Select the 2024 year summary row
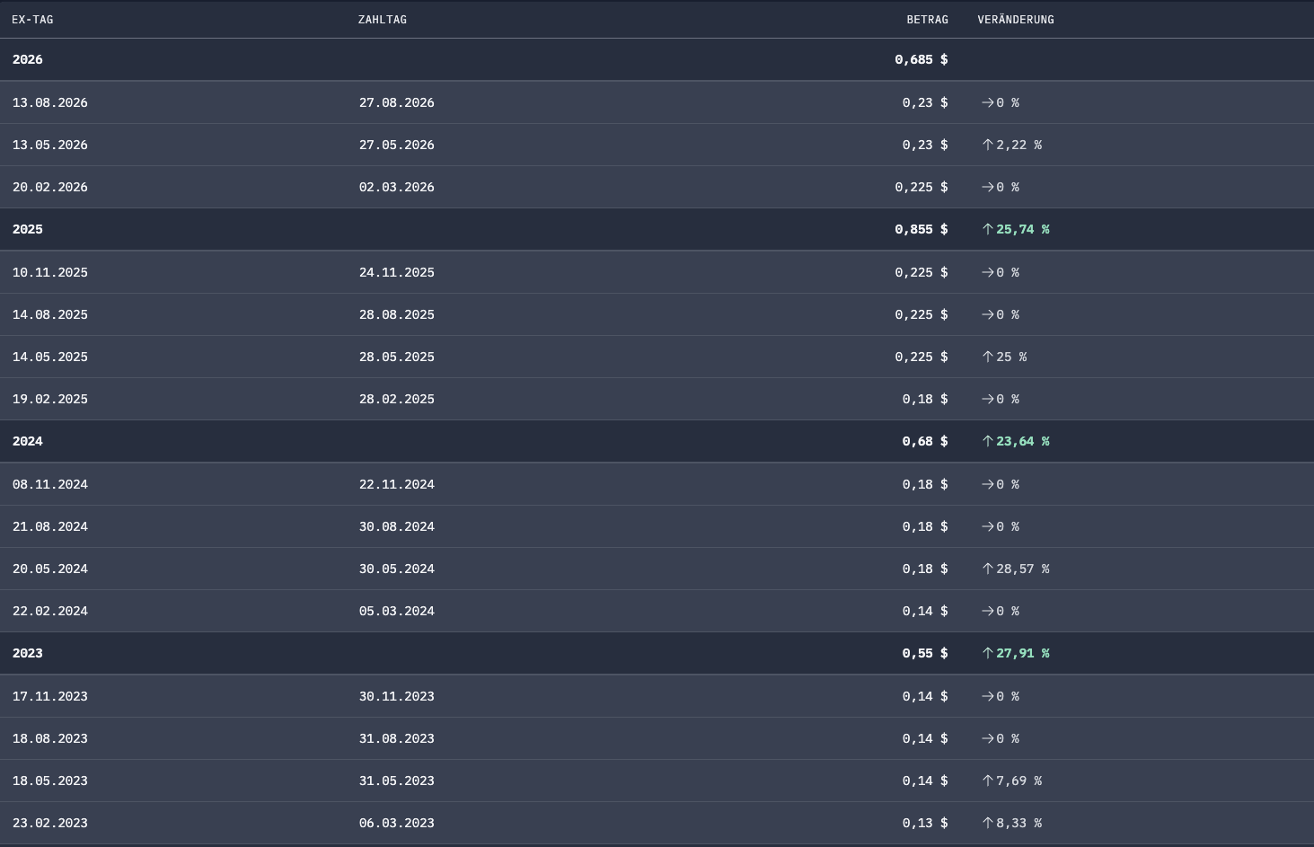 click(657, 441)
